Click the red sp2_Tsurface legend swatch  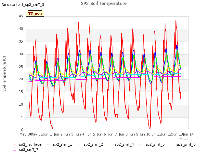click(14, 145)
